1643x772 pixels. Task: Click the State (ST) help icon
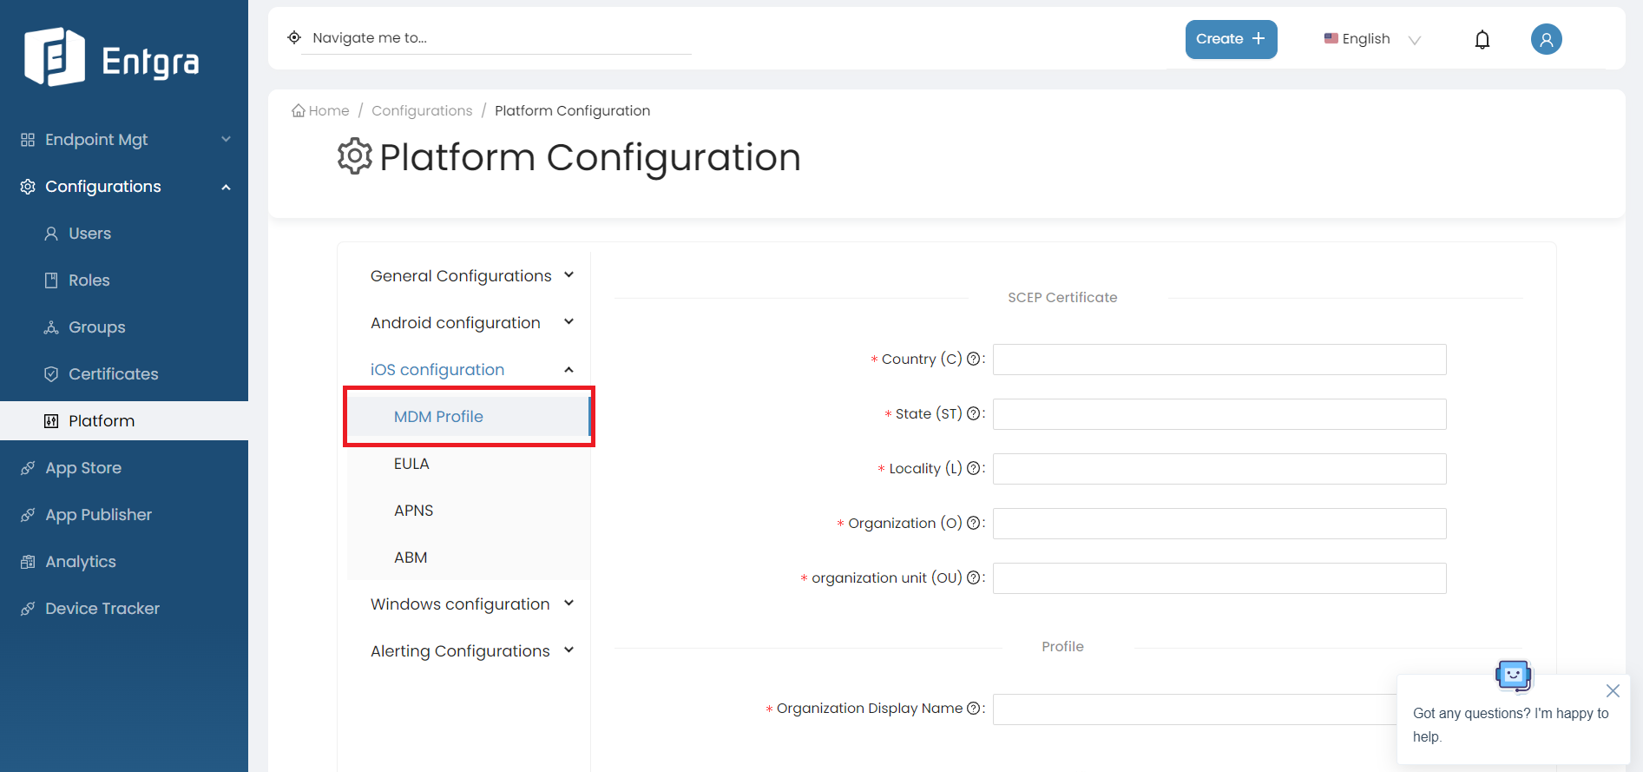(x=973, y=413)
